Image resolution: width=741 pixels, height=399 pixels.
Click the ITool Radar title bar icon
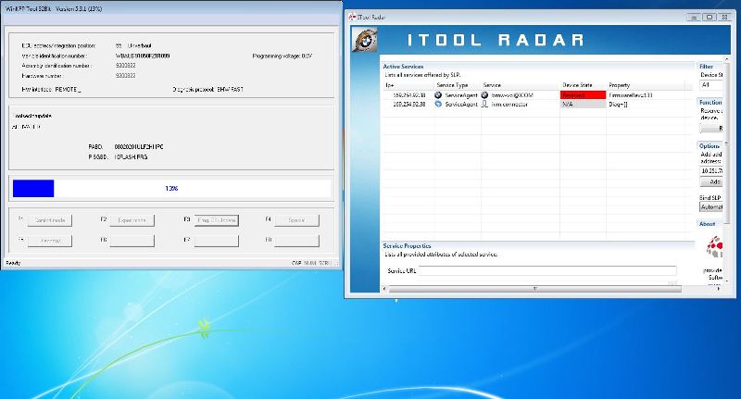pyautogui.click(x=352, y=17)
